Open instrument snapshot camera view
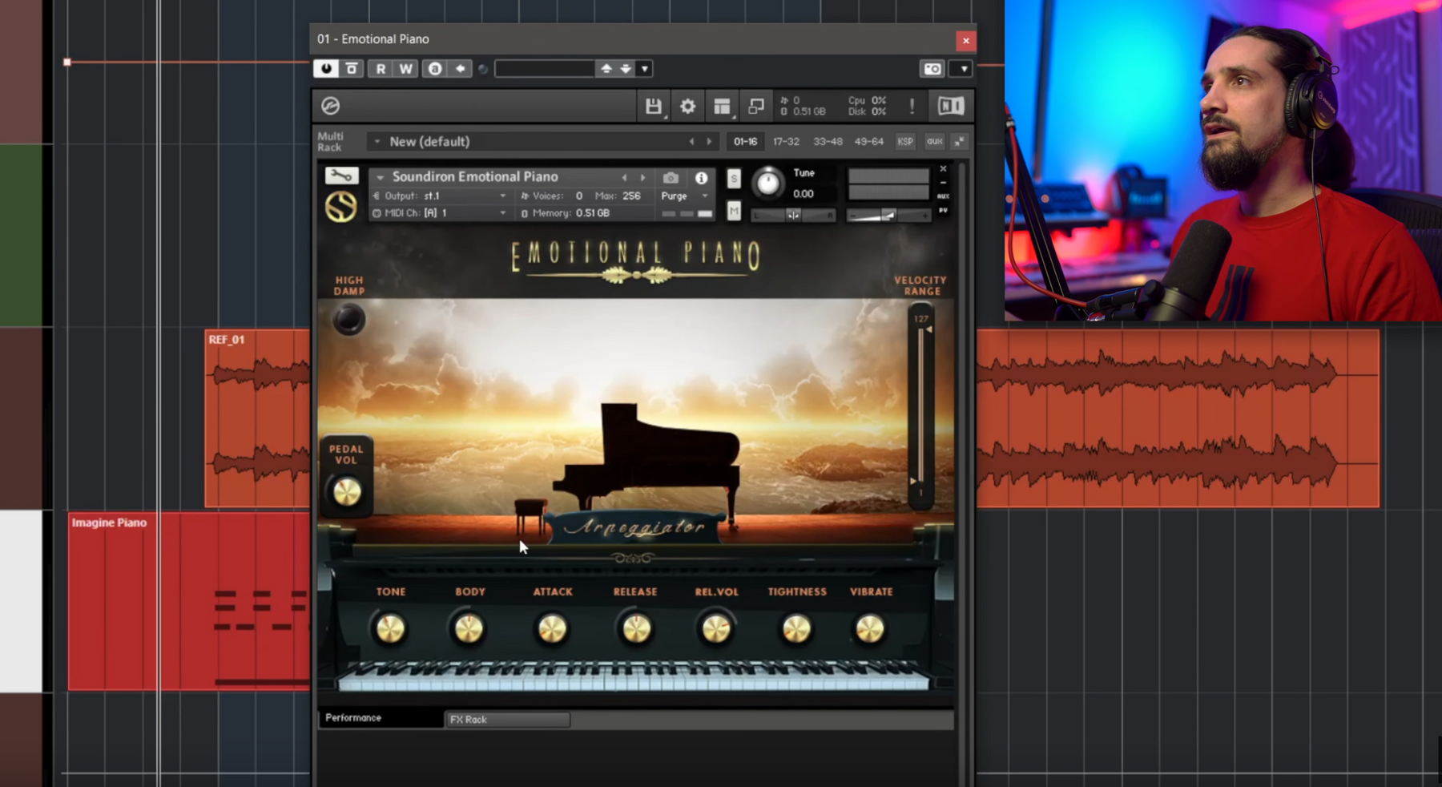Screen dimensions: 1442x787 click(671, 178)
